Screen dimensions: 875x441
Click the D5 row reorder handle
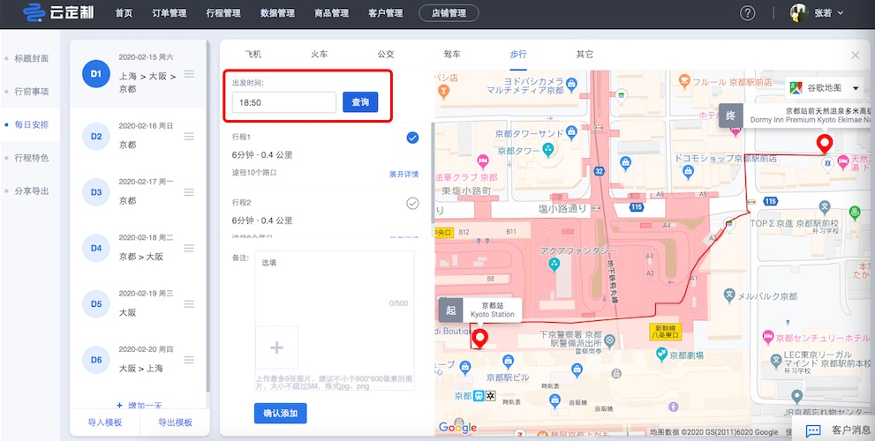pos(189,304)
